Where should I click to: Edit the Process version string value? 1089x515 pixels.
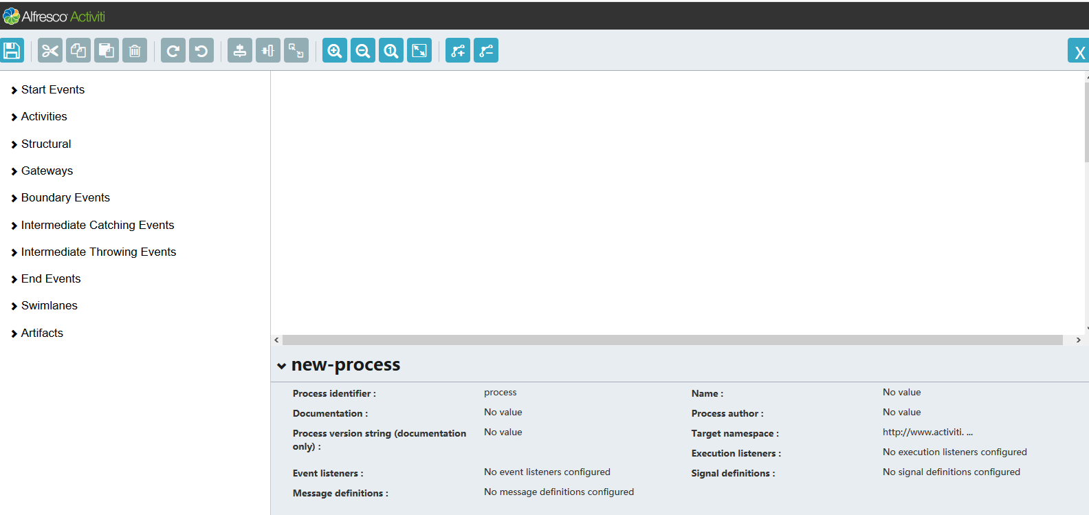[x=503, y=432]
